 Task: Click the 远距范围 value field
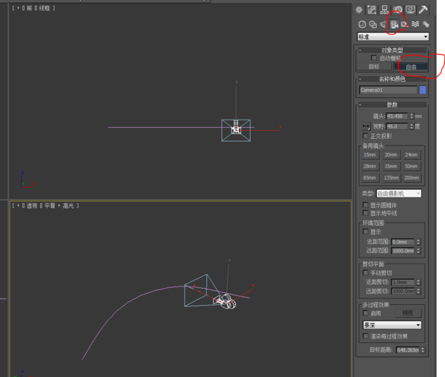pyautogui.click(x=403, y=251)
